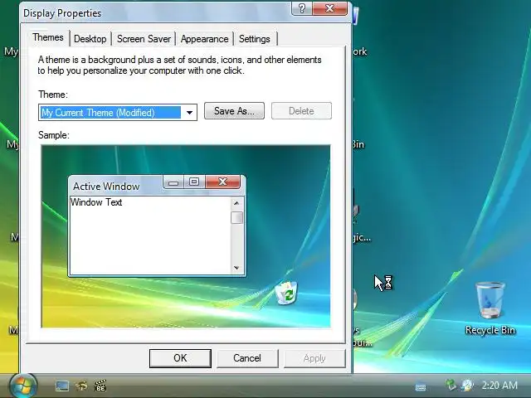Click the sample window maximize button
Screen dimensions: 531x398
click(194, 182)
